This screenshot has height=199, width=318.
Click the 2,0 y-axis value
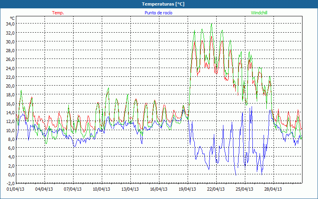pos(12,166)
